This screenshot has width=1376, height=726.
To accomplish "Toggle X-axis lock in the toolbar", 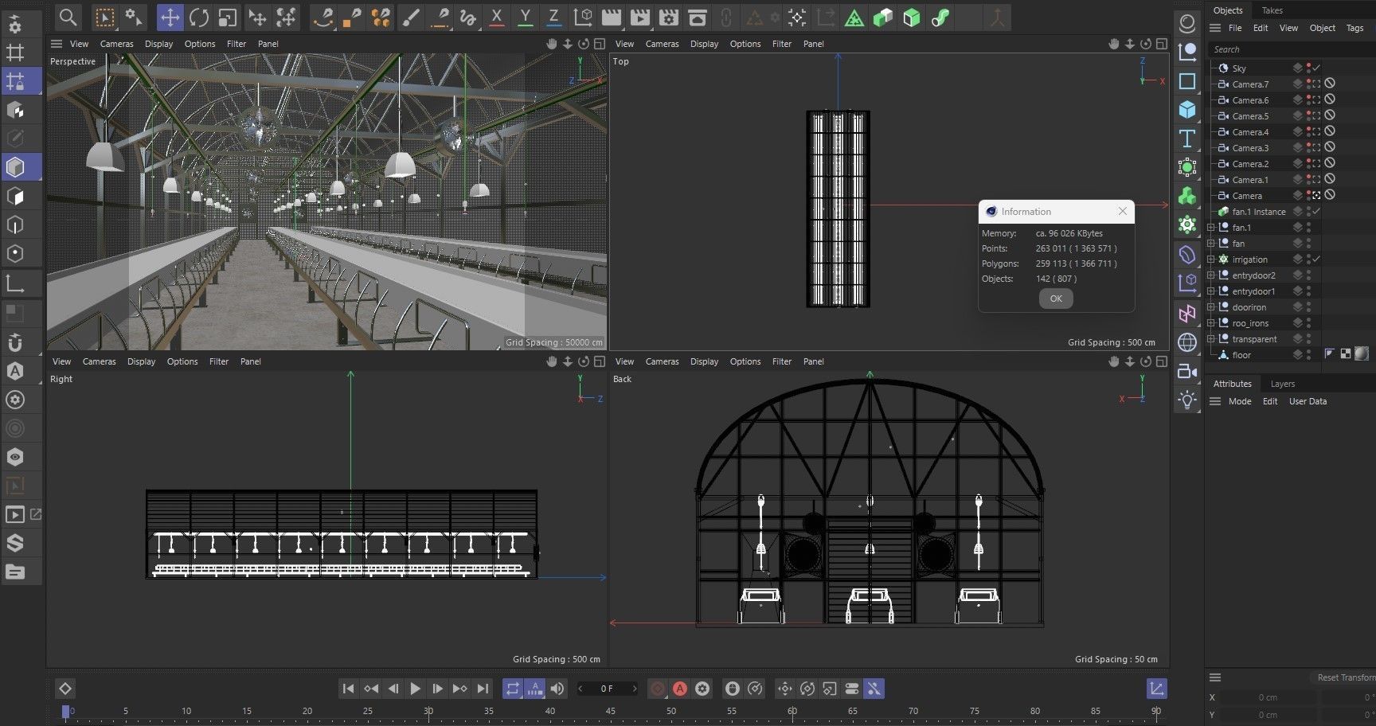I will [496, 17].
